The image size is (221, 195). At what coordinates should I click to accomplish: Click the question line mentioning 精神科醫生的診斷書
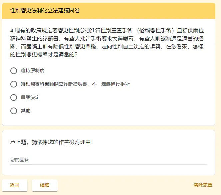point(107,39)
